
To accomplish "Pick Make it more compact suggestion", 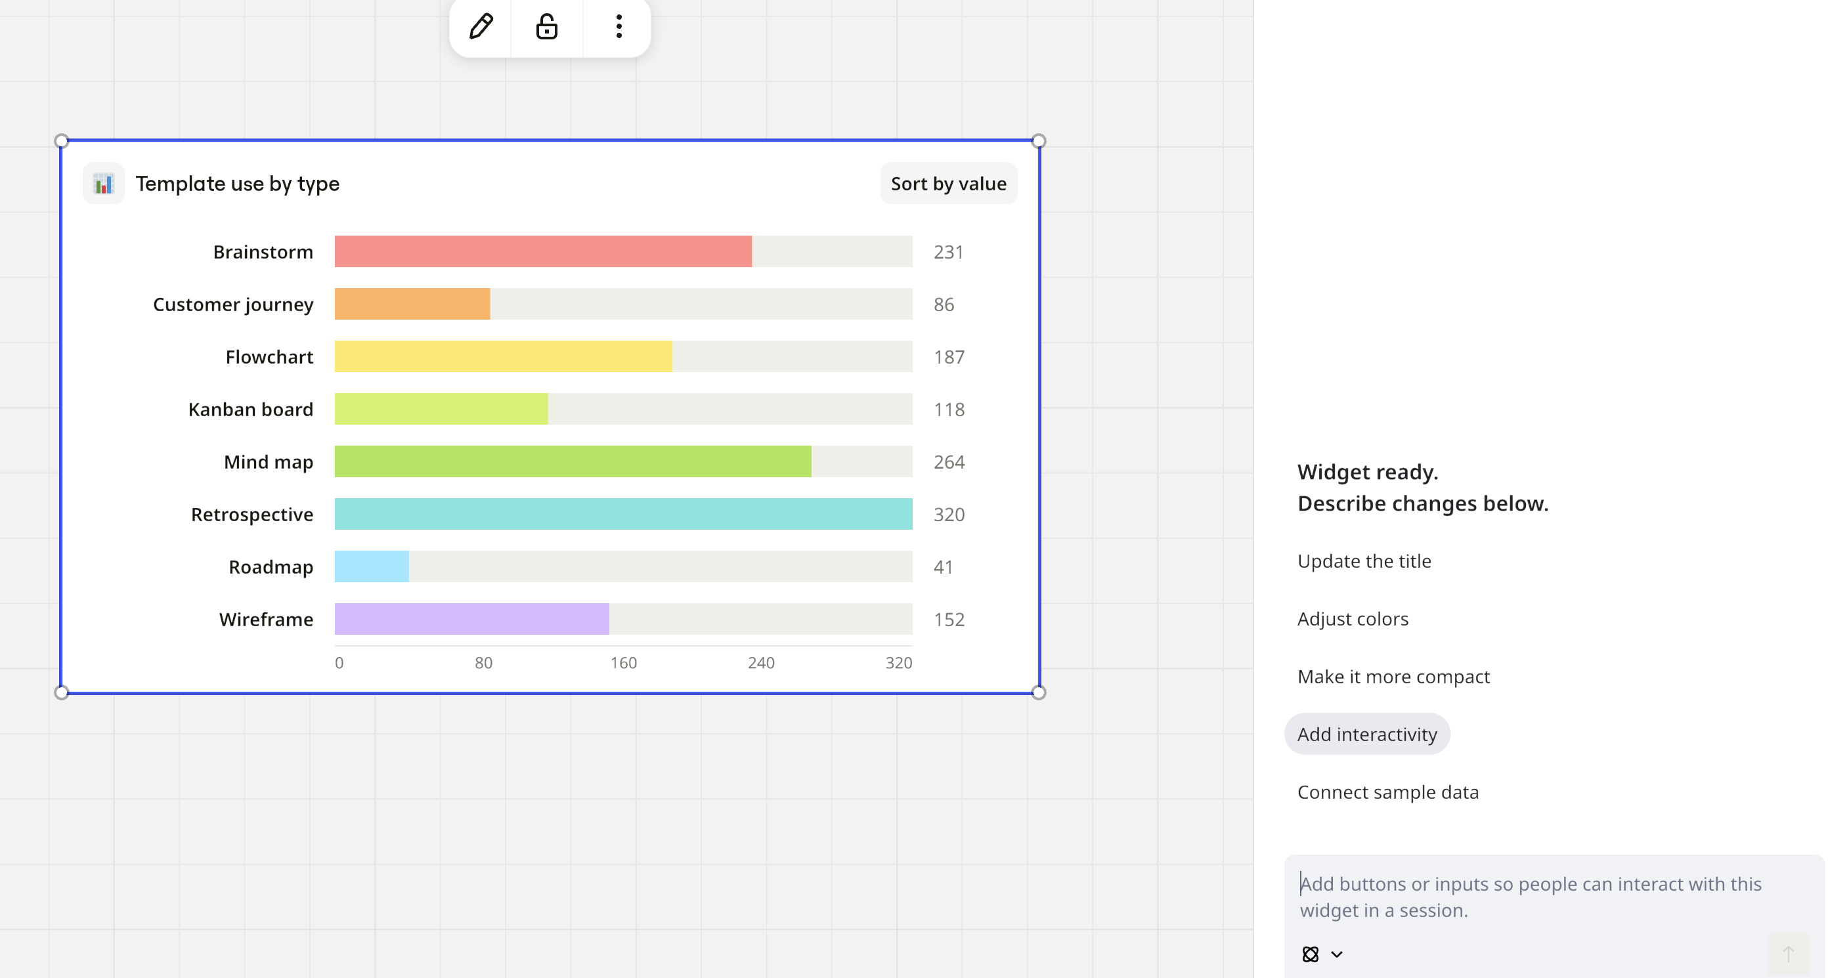I will tap(1393, 677).
